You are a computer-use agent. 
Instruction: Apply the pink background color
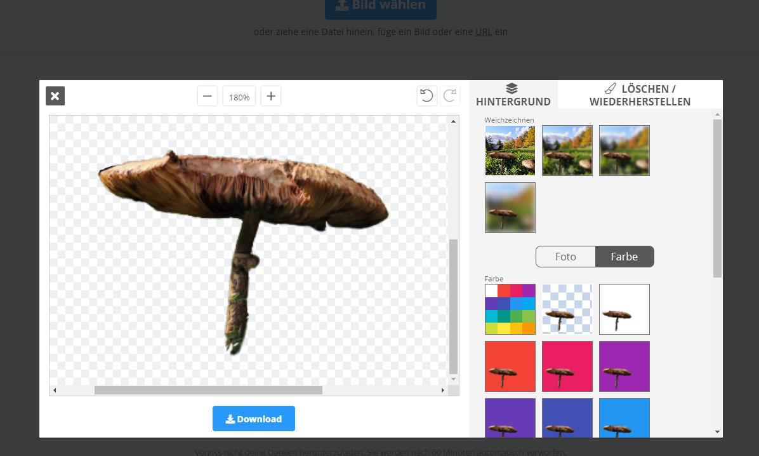click(x=567, y=366)
